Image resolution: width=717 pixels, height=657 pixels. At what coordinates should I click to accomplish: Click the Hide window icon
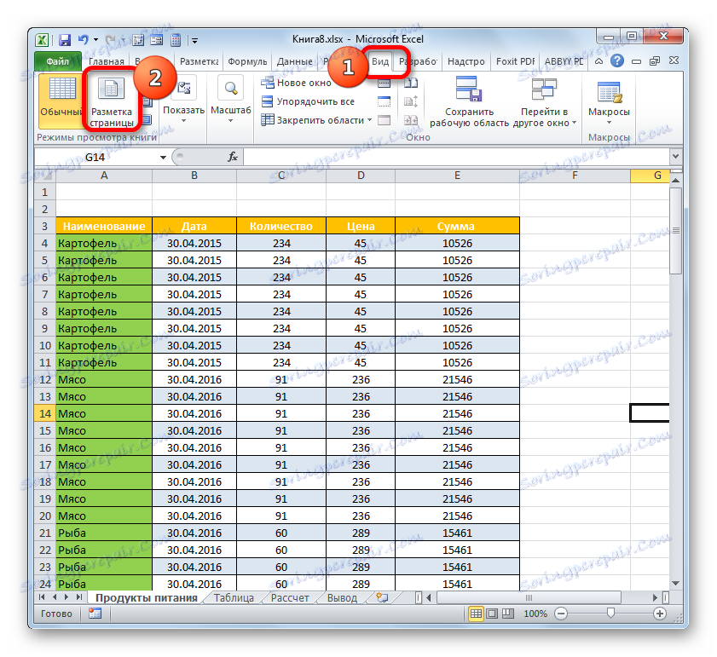[384, 101]
